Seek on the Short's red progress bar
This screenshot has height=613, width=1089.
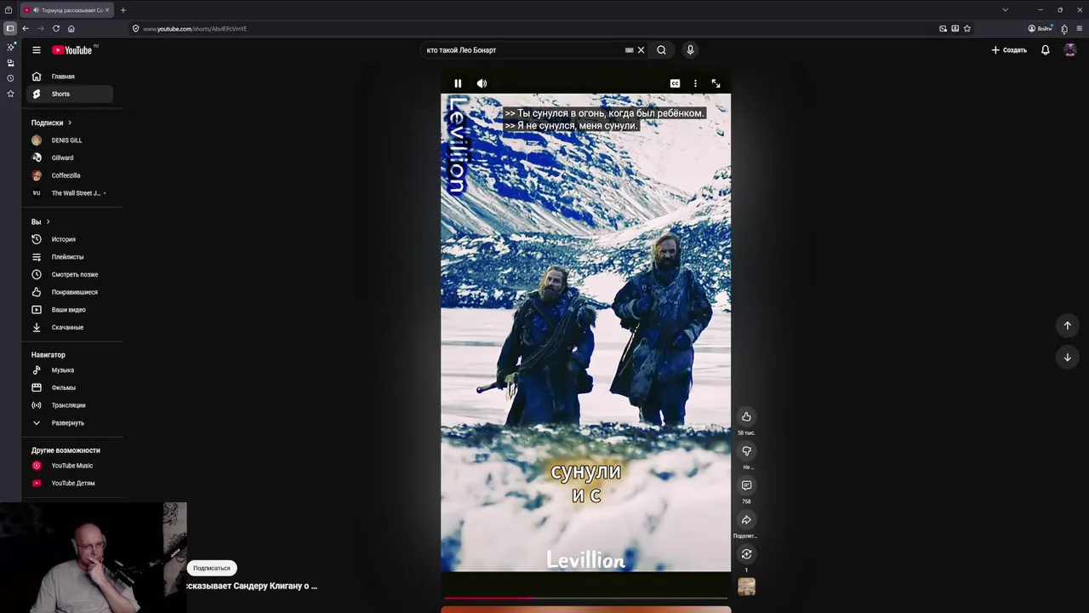tap(585, 599)
